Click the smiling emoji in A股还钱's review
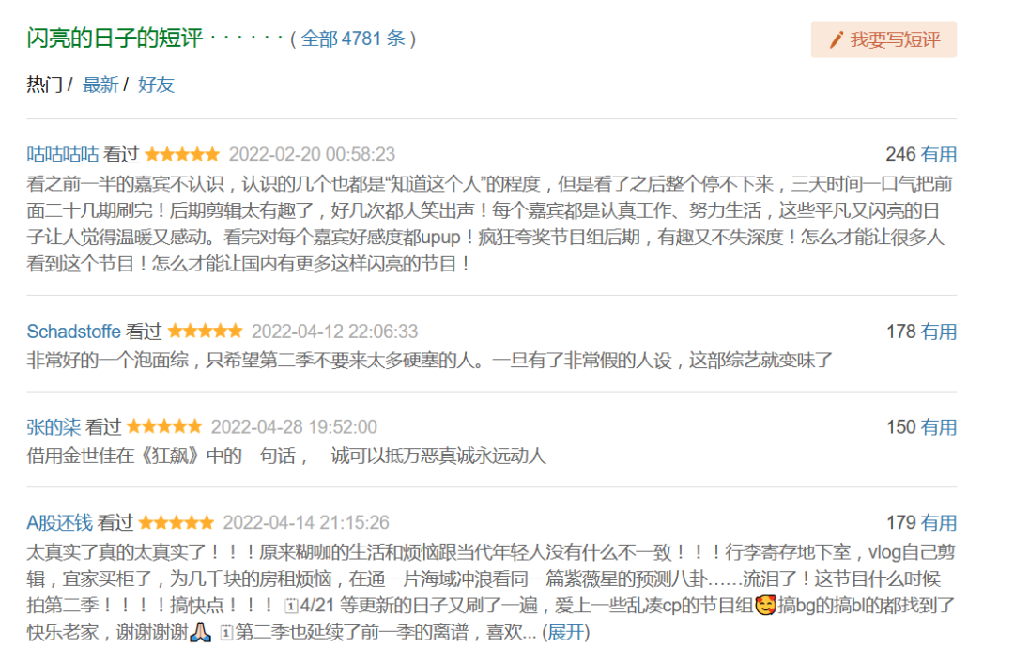This screenshot has height=663, width=1014. coord(766,606)
